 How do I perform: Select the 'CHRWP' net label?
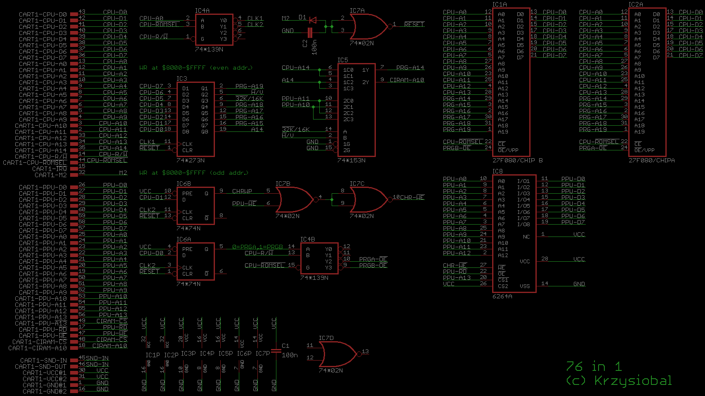(242, 191)
